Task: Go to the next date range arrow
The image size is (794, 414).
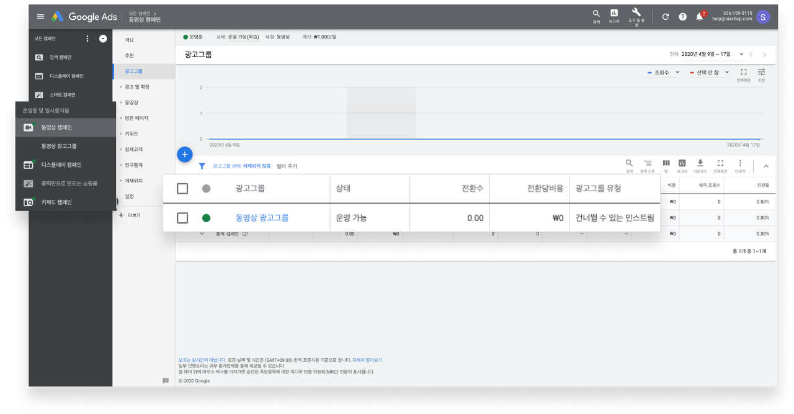Action: [x=765, y=55]
